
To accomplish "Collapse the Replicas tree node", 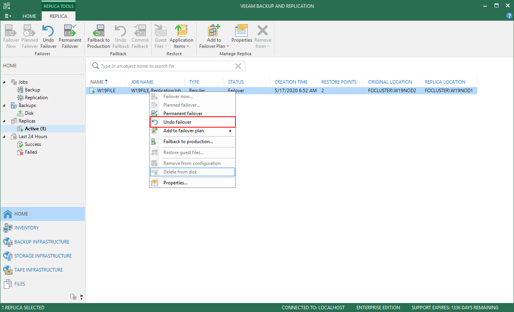I will 5,121.
